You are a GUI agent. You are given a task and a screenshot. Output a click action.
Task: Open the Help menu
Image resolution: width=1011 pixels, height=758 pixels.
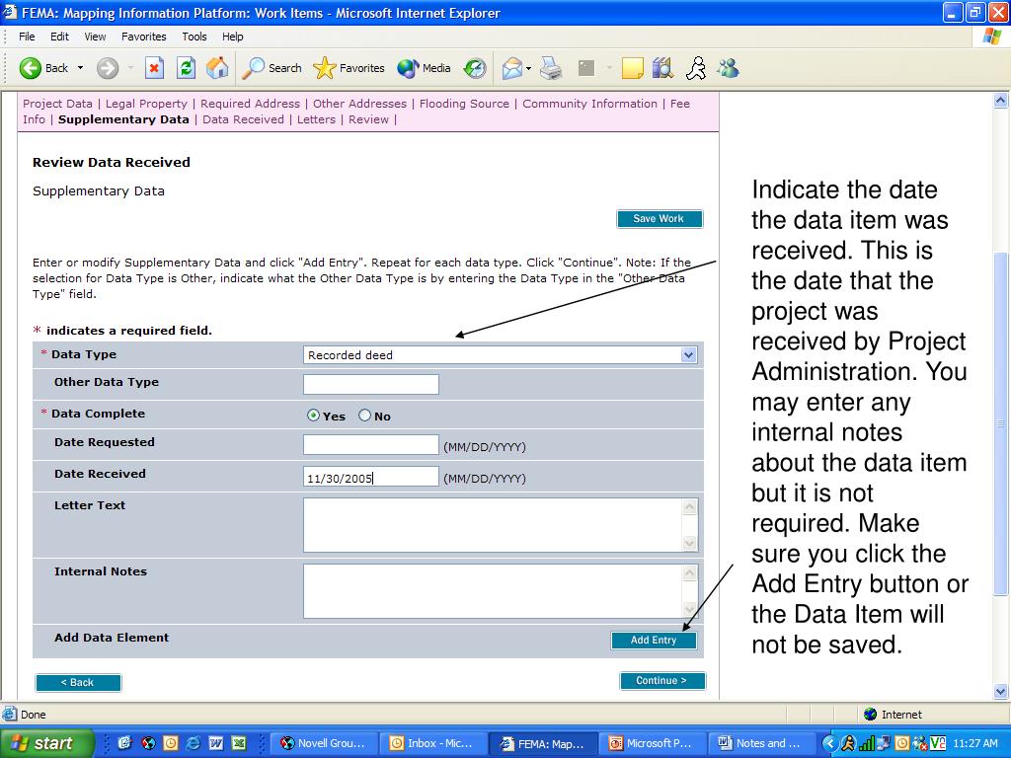click(x=233, y=37)
